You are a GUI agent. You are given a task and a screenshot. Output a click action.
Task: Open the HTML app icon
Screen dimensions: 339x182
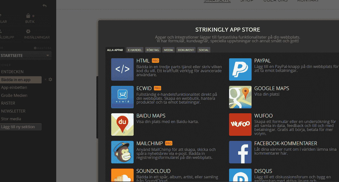tap(122, 69)
